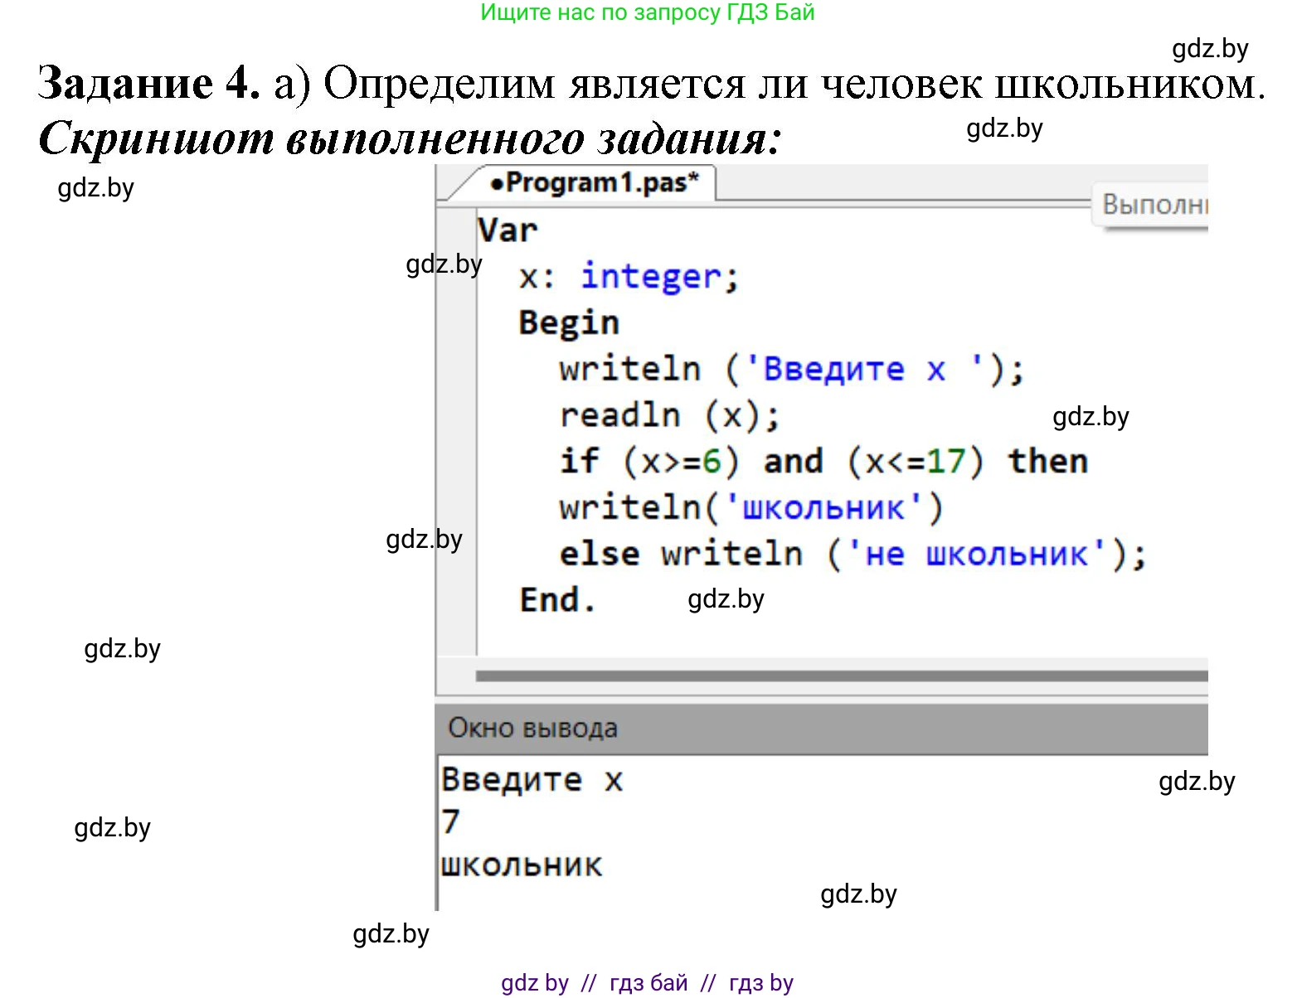
Task: Collapse the Begin...End code block
Action: coord(567,322)
